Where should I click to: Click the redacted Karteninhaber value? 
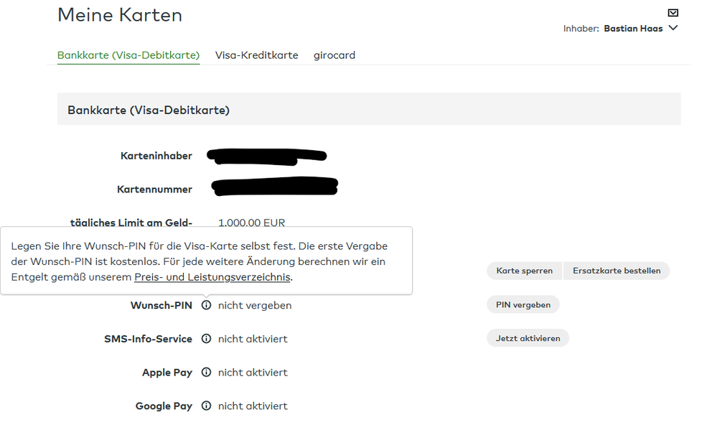pos(266,155)
